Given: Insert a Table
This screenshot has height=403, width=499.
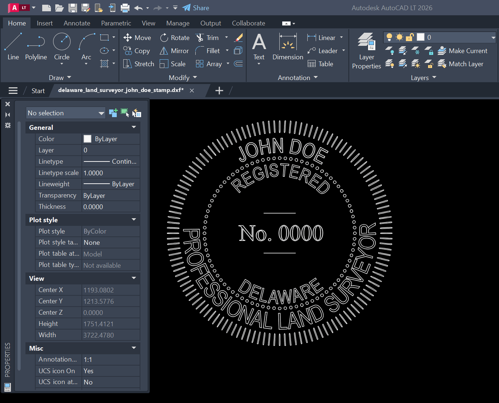Looking at the screenshot, I should (320, 64).
